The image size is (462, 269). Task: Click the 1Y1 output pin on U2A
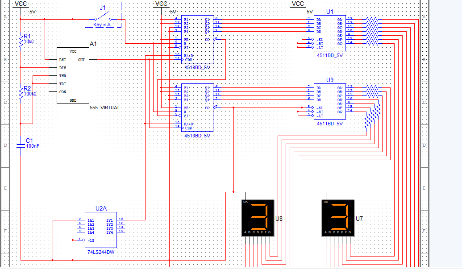click(110, 220)
